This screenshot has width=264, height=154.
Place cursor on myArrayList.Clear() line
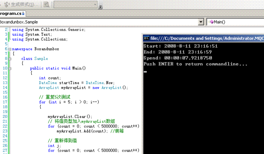pyautogui.click(x=70, y=117)
